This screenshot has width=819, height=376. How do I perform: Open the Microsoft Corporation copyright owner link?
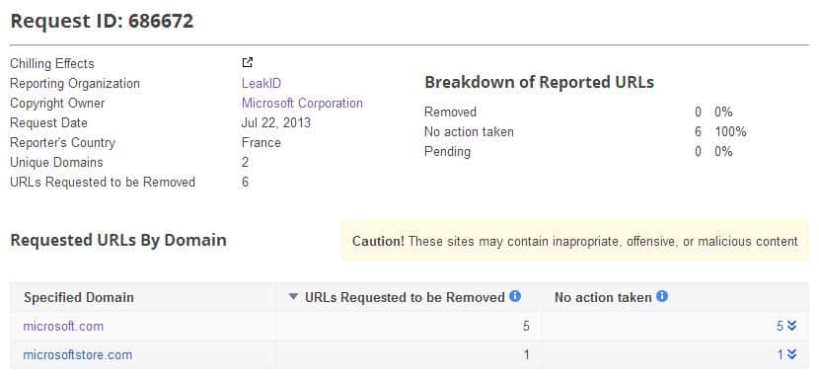(302, 103)
